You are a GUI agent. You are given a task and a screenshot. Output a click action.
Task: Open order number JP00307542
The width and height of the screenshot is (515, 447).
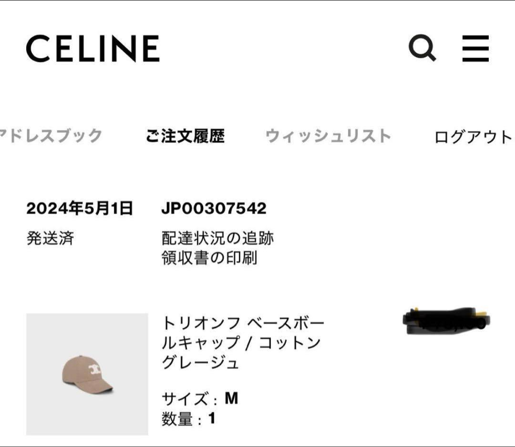point(214,207)
